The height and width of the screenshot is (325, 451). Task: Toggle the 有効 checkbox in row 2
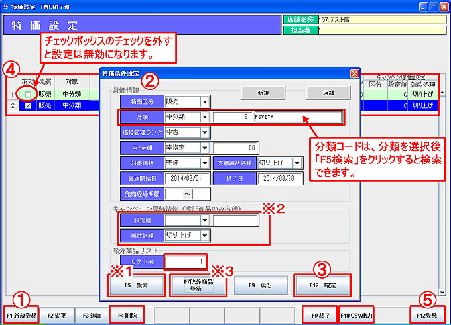point(27,105)
